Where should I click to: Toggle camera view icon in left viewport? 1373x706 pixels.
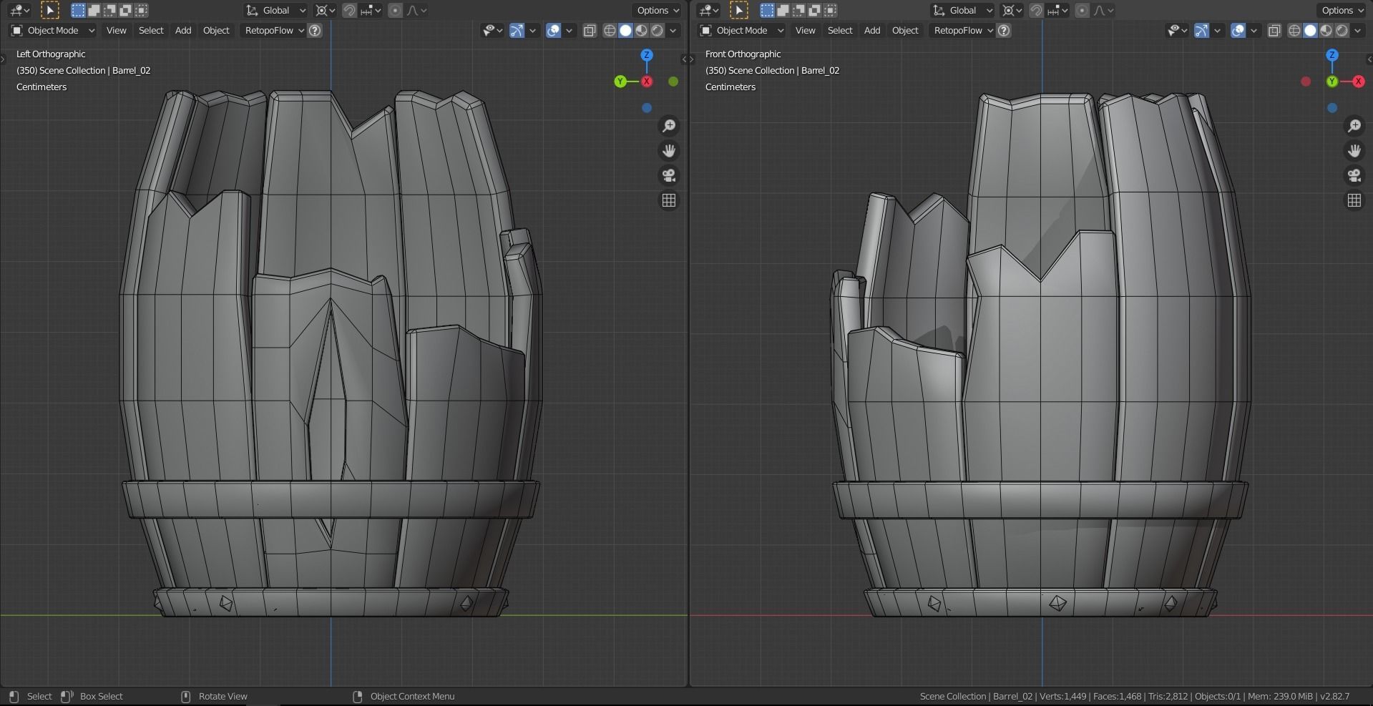tap(669, 175)
